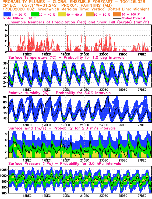Click the 27DEC label under wind chart

pos(142,160)
